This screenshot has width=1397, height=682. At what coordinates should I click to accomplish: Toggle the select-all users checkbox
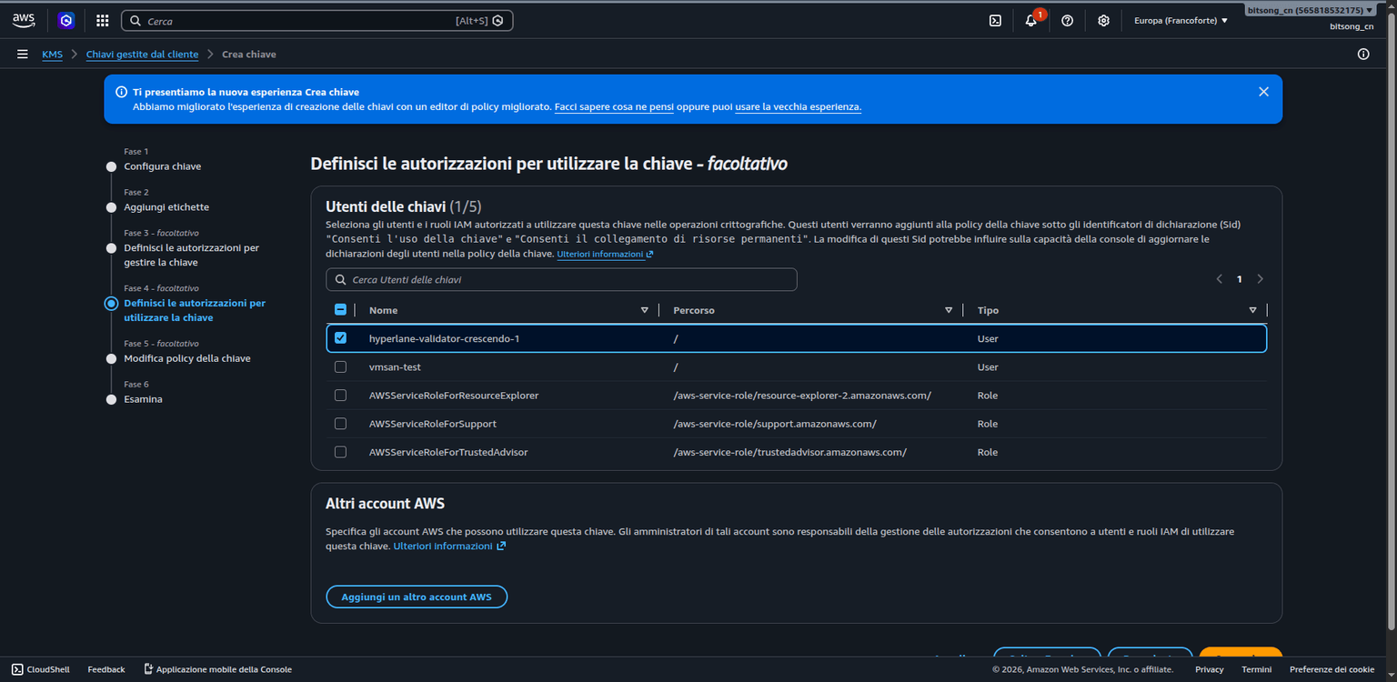point(340,310)
